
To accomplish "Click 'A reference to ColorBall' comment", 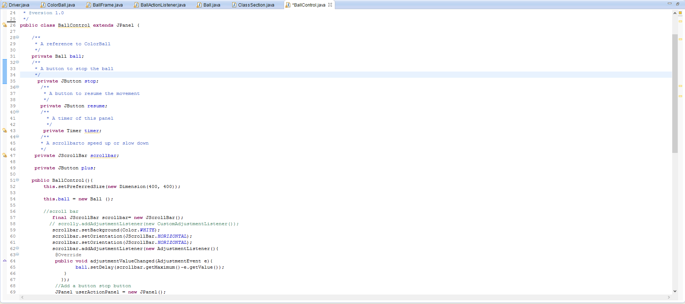I will pos(75,44).
